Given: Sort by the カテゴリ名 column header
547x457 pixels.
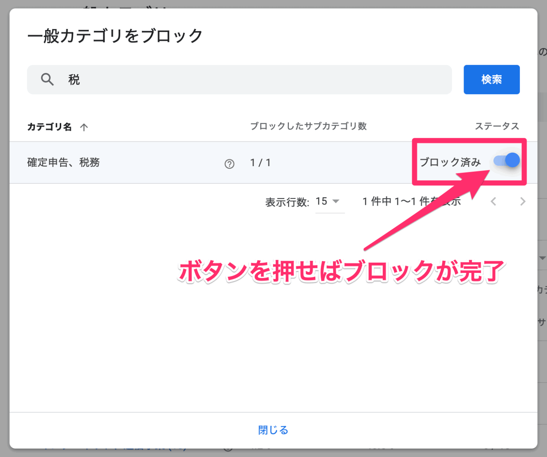Looking at the screenshot, I should tap(50, 127).
